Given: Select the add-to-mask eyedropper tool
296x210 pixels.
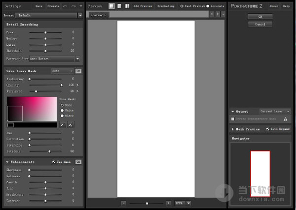Looking at the screenshot, I should point(71,125).
